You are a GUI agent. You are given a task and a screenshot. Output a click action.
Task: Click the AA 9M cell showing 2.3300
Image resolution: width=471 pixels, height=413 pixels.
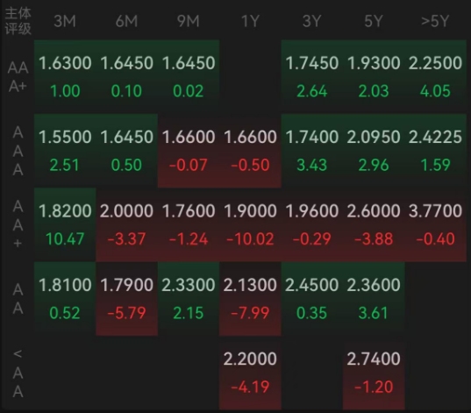tap(189, 298)
